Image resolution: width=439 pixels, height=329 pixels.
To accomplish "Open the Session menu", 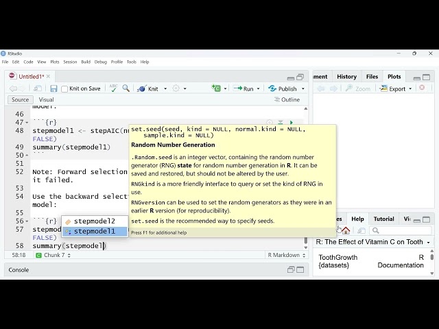I will coord(70,62).
